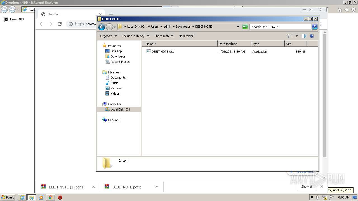The width and height of the screenshot is (358, 201).
Task: Toggle the preview pane icon
Action: (304, 36)
